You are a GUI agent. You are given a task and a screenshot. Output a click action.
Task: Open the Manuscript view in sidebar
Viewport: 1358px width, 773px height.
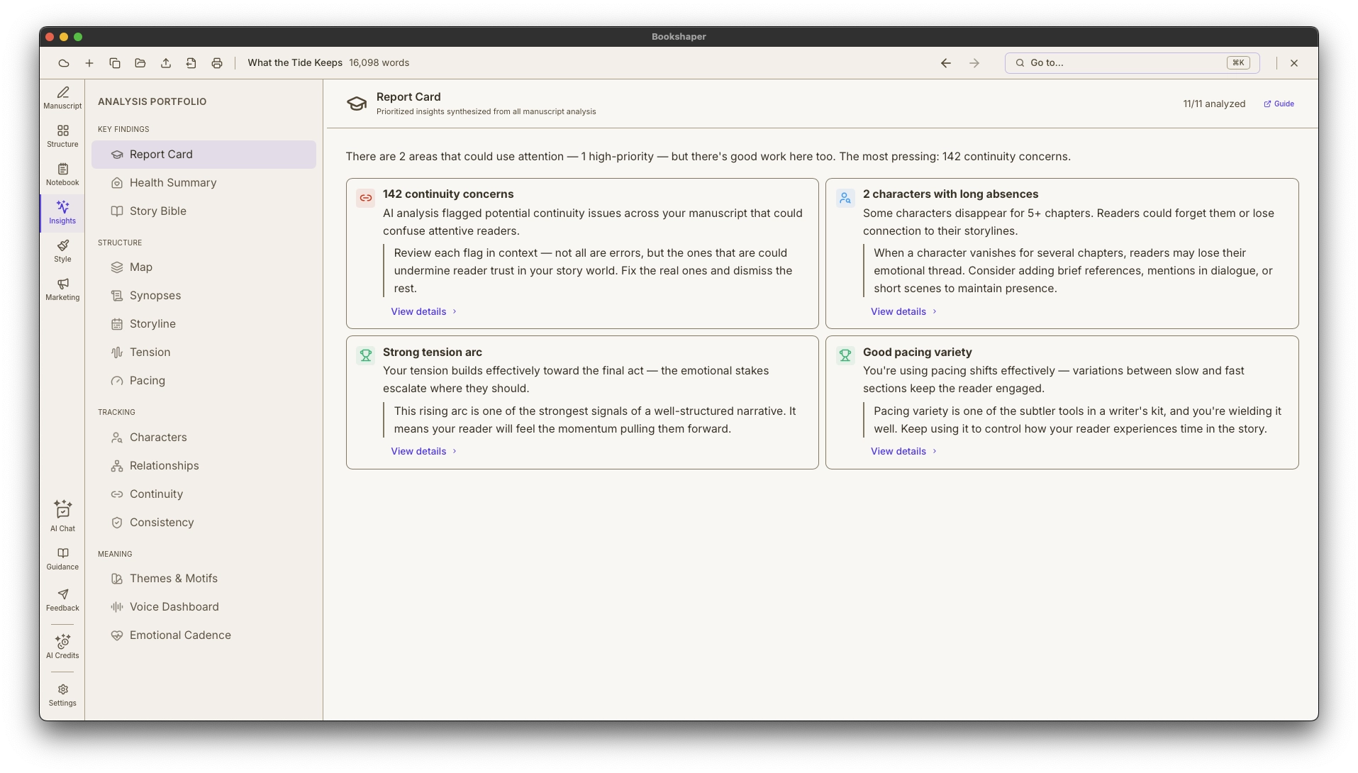coord(62,98)
